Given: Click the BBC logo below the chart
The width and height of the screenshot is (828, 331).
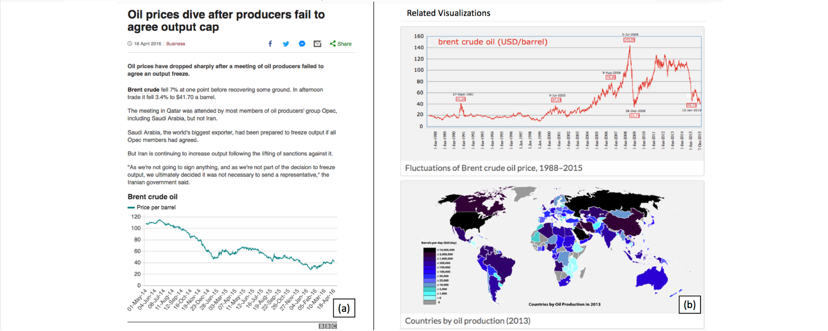Looking at the screenshot, I should point(327,326).
